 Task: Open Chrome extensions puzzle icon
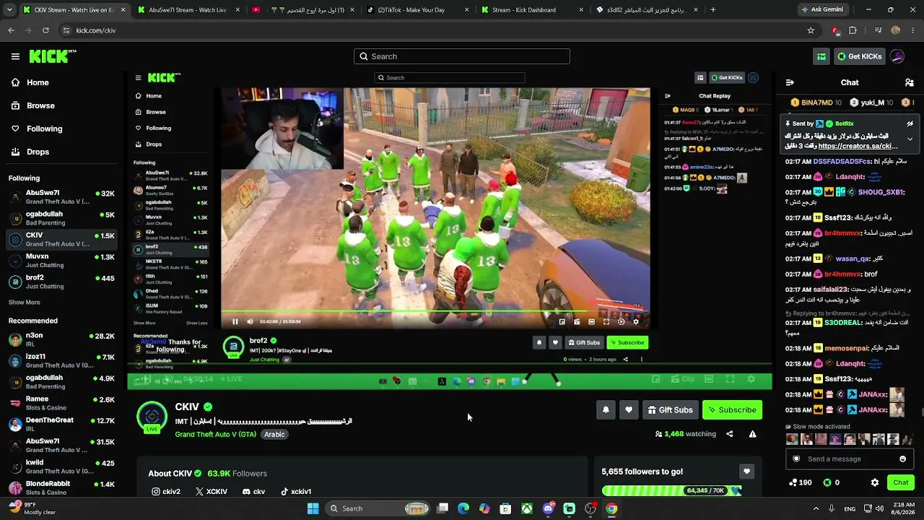[x=853, y=30]
